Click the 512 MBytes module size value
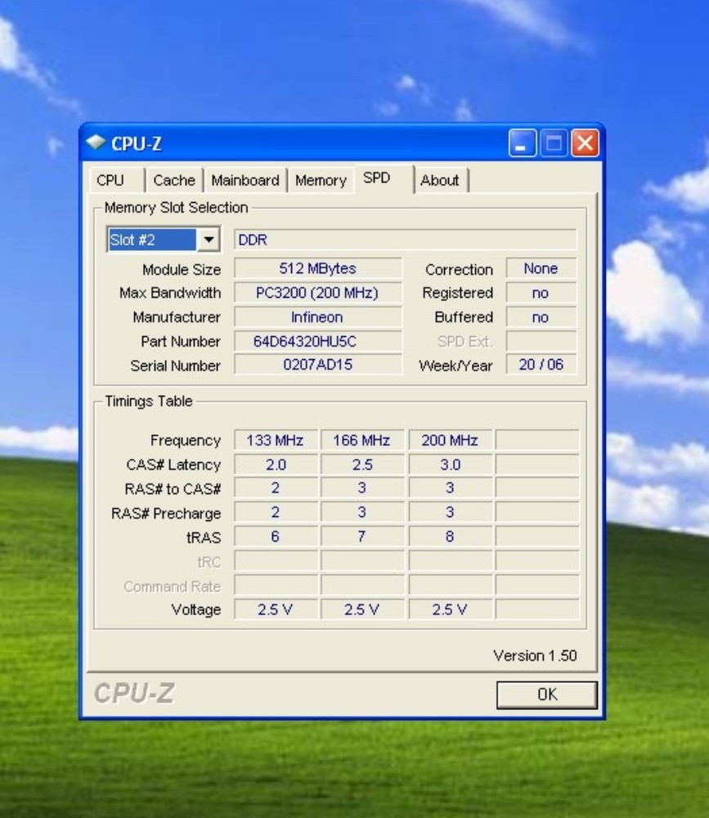 click(318, 268)
